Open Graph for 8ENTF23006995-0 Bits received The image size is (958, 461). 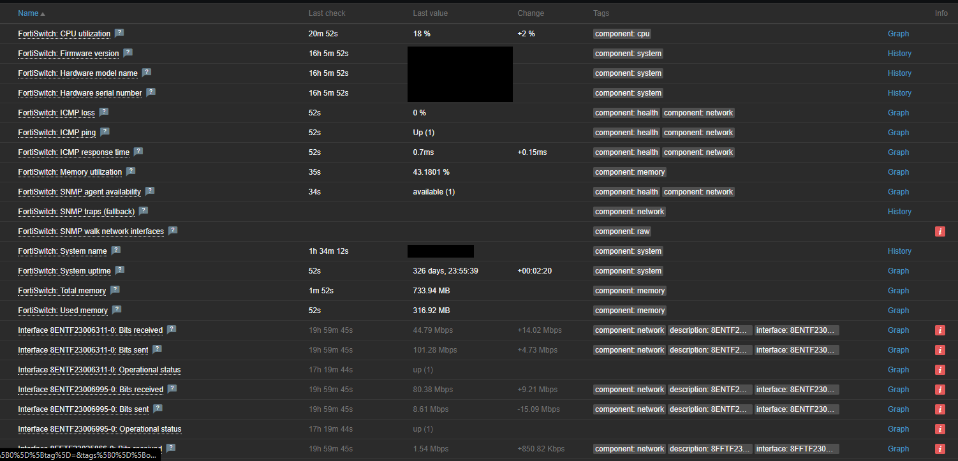click(x=898, y=390)
